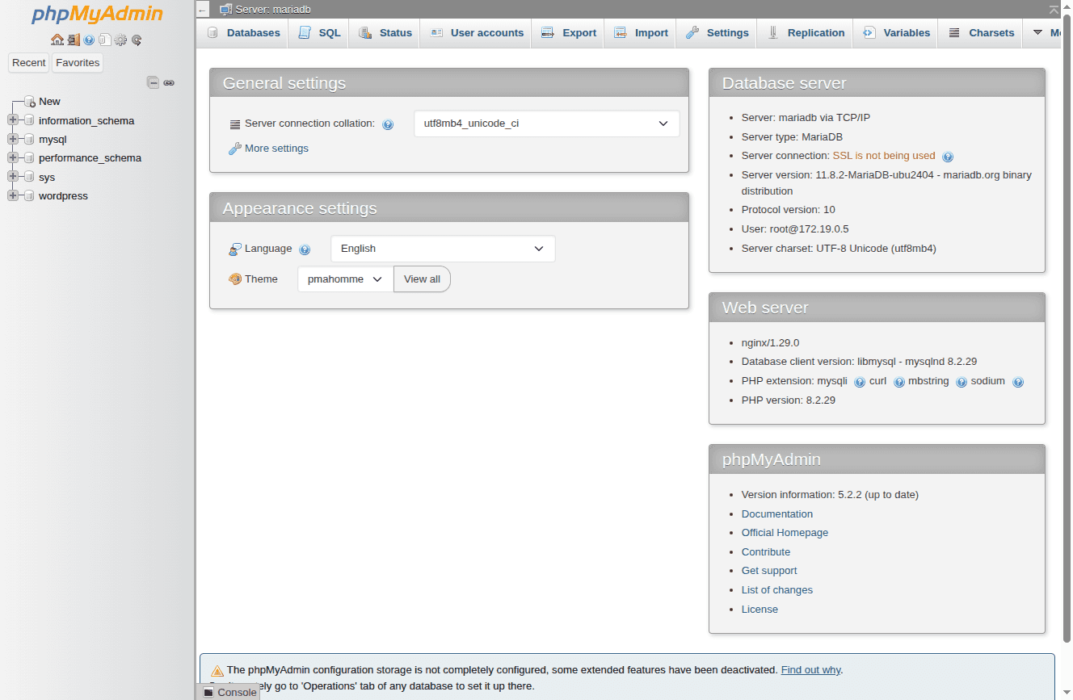Open the Console bar at the bottom

[x=229, y=692]
